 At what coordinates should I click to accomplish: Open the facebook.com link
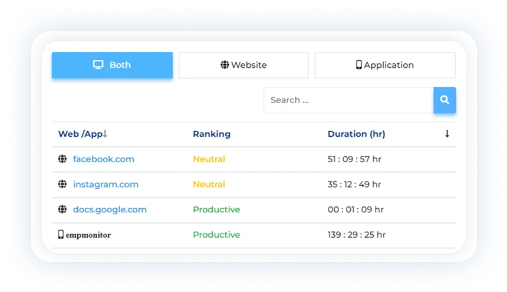(x=104, y=159)
